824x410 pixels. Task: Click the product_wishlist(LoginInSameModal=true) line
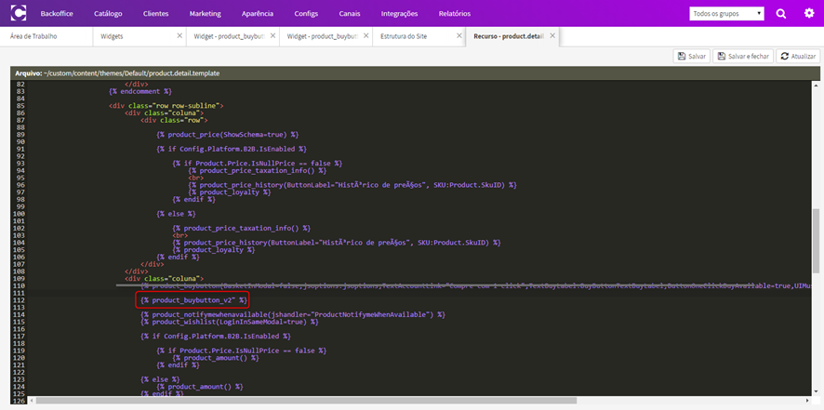pos(229,322)
